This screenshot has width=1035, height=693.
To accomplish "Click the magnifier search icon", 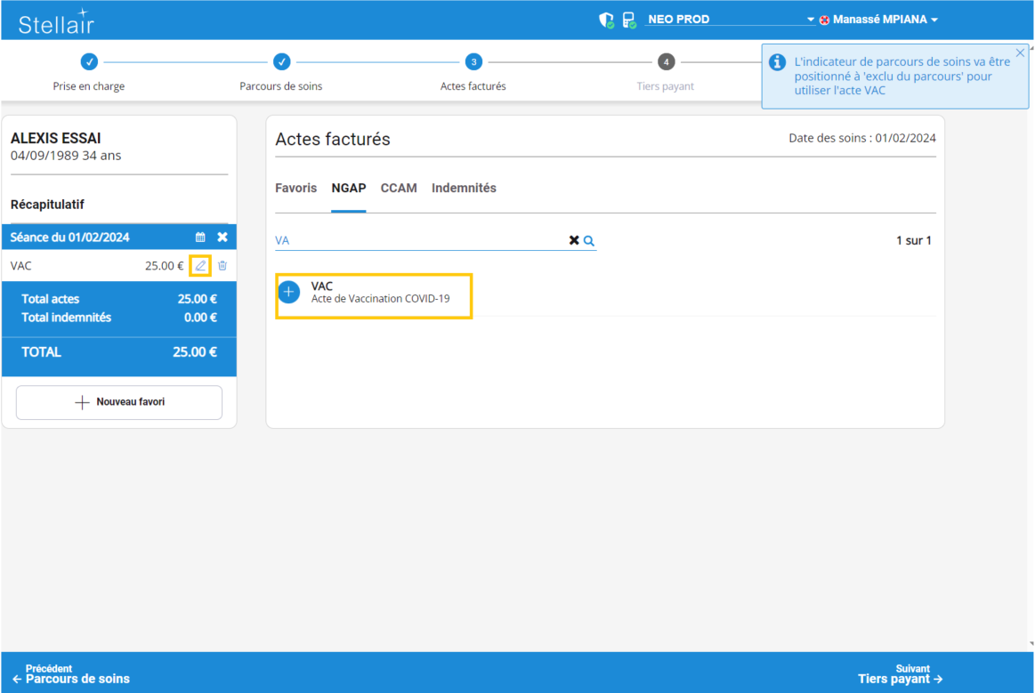I will pyautogui.click(x=589, y=241).
